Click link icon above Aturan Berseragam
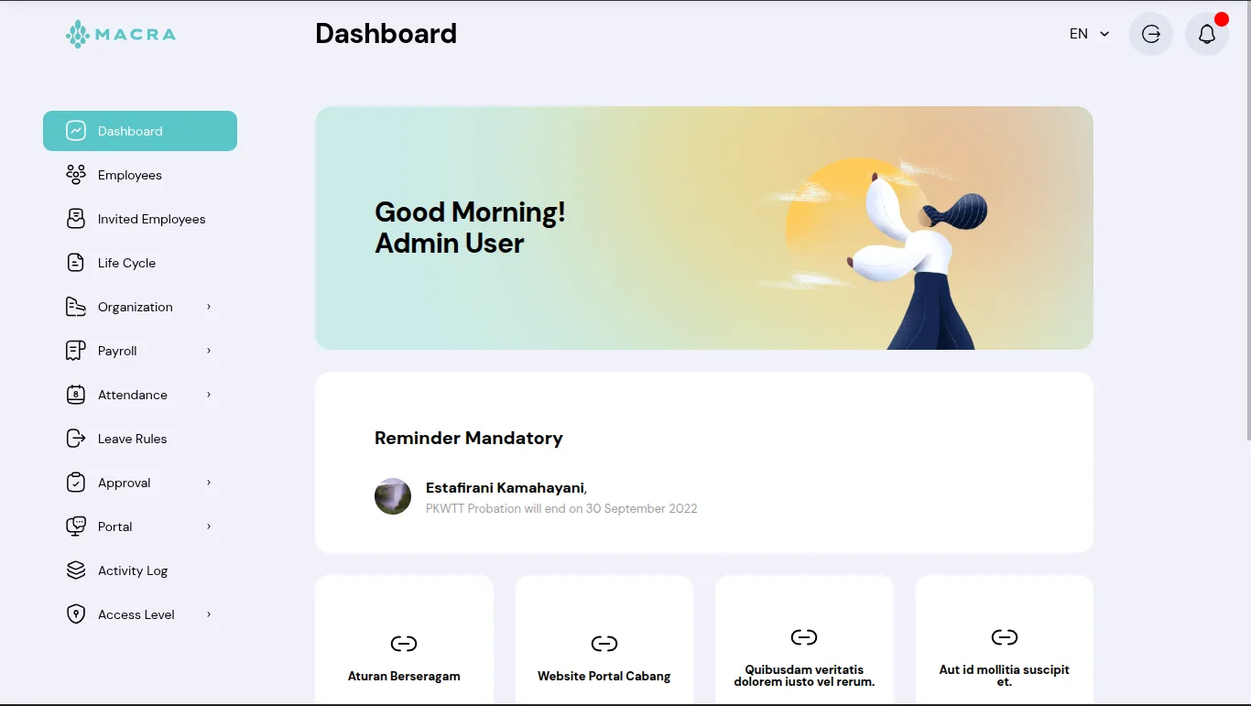The image size is (1251, 706). [x=404, y=644]
